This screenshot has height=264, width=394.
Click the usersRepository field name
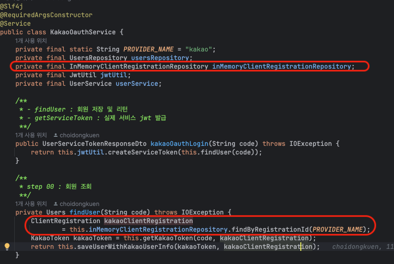pos(160,58)
